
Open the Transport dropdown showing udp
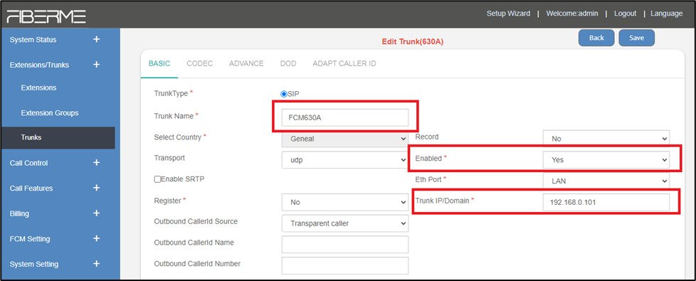click(345, 160)
